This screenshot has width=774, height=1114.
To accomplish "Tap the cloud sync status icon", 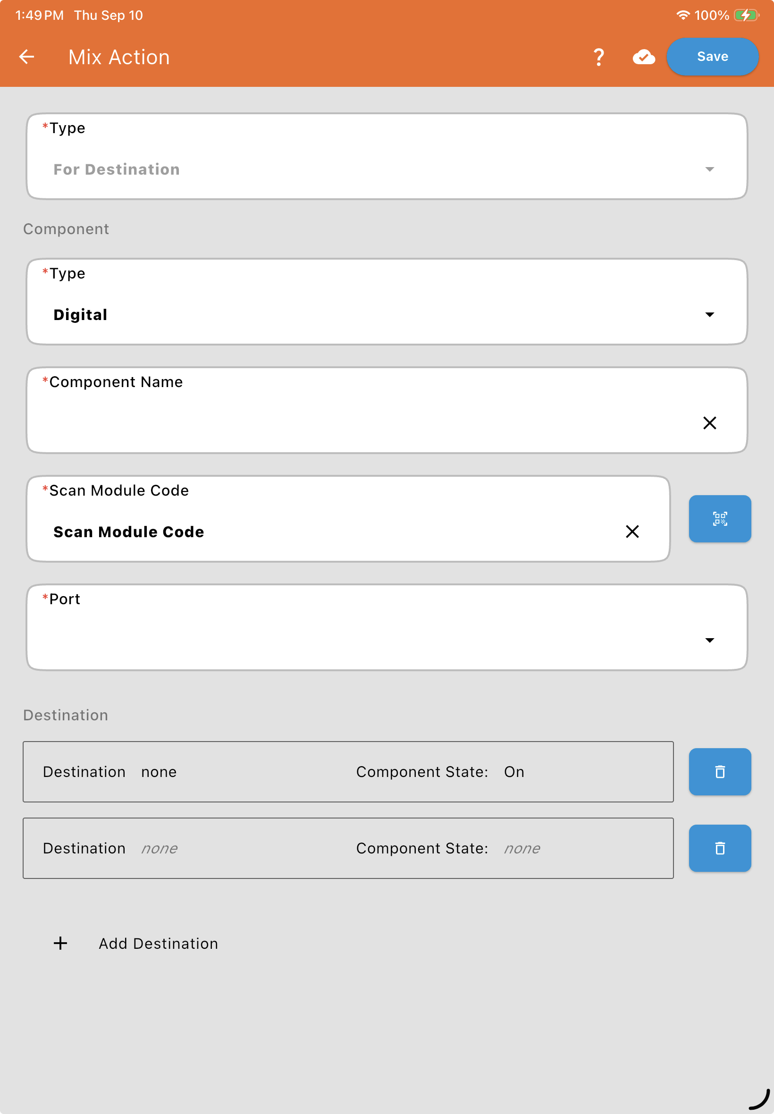I will coord(644,57).
